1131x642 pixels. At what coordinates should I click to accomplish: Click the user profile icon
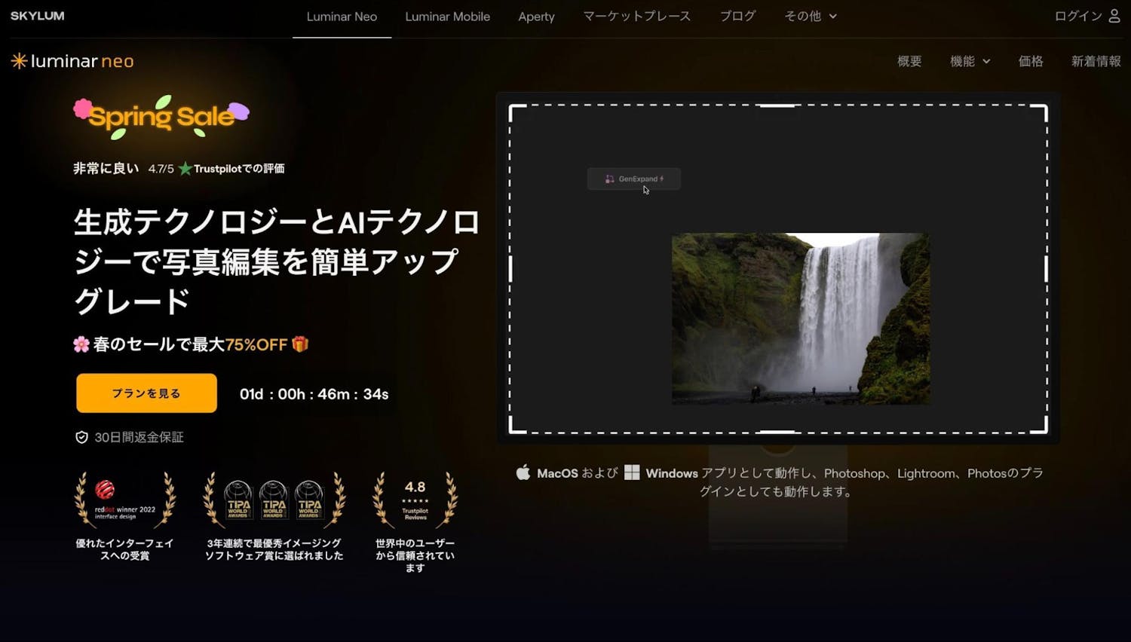[1114, 16]
